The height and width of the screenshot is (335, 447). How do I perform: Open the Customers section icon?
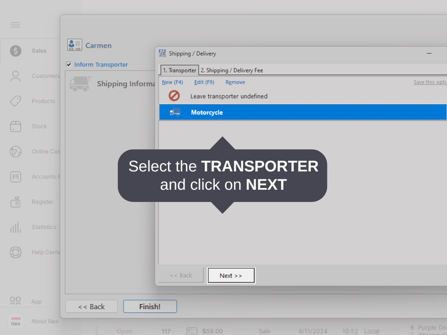15,76
